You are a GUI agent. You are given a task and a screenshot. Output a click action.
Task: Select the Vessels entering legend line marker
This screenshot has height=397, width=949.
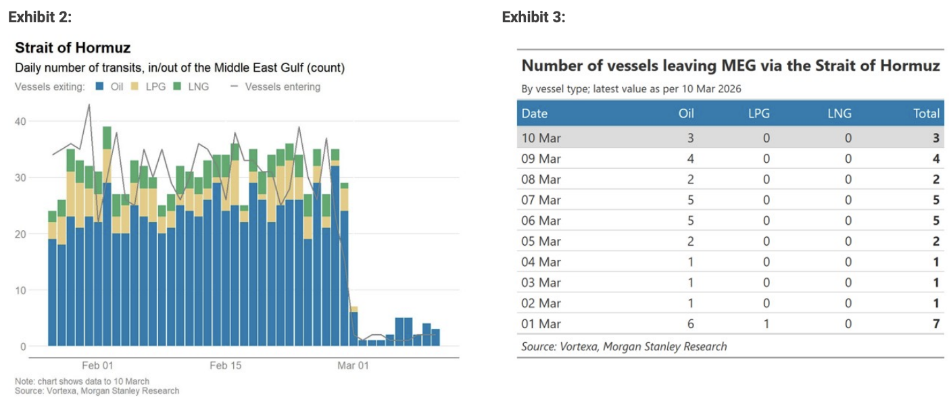tap(234, 87)
